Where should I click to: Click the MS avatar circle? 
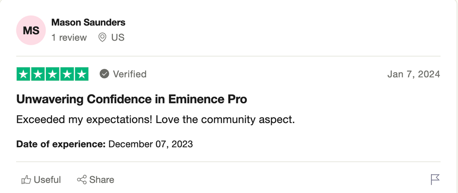(x=31, y=30)
